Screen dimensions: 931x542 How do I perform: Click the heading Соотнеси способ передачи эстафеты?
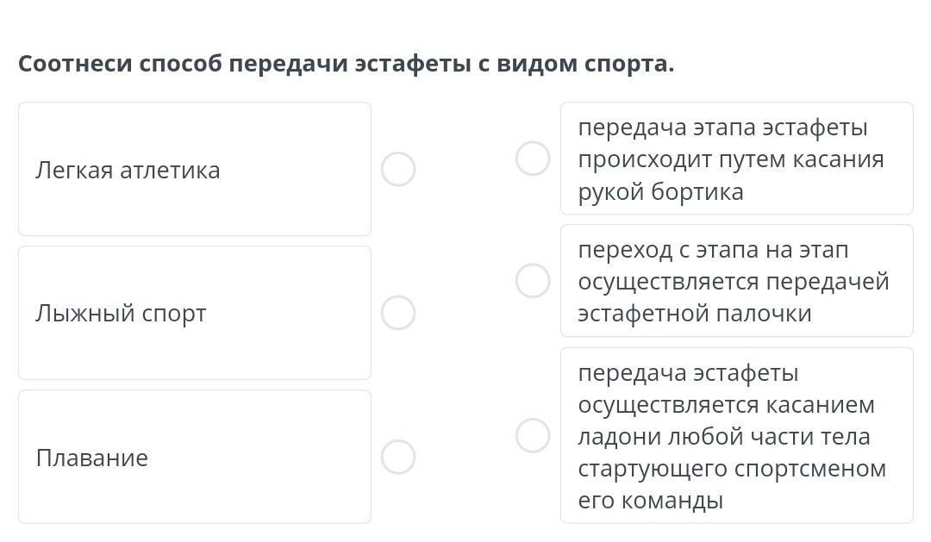346,64
